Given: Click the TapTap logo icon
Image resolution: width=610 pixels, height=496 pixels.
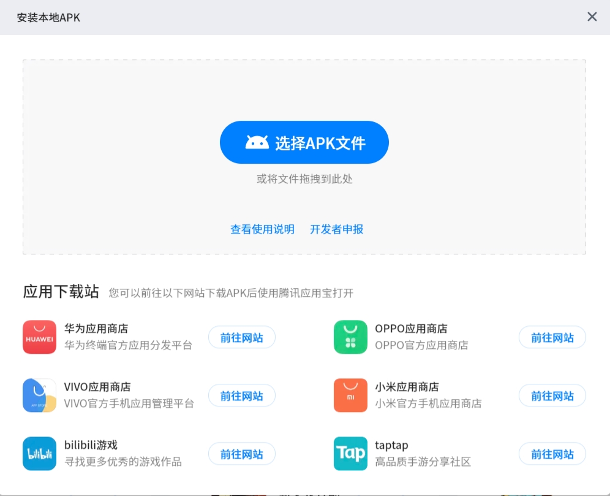Looking at the screenshot, I should pos(350,454).
